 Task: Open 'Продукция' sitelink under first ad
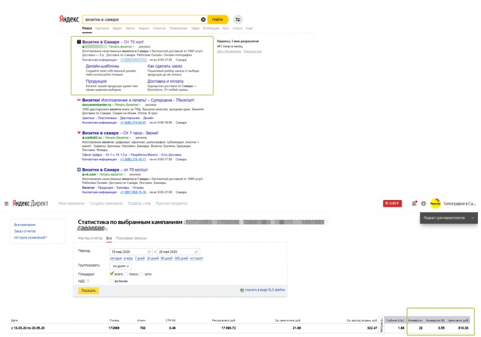click(x=96, y=82)
